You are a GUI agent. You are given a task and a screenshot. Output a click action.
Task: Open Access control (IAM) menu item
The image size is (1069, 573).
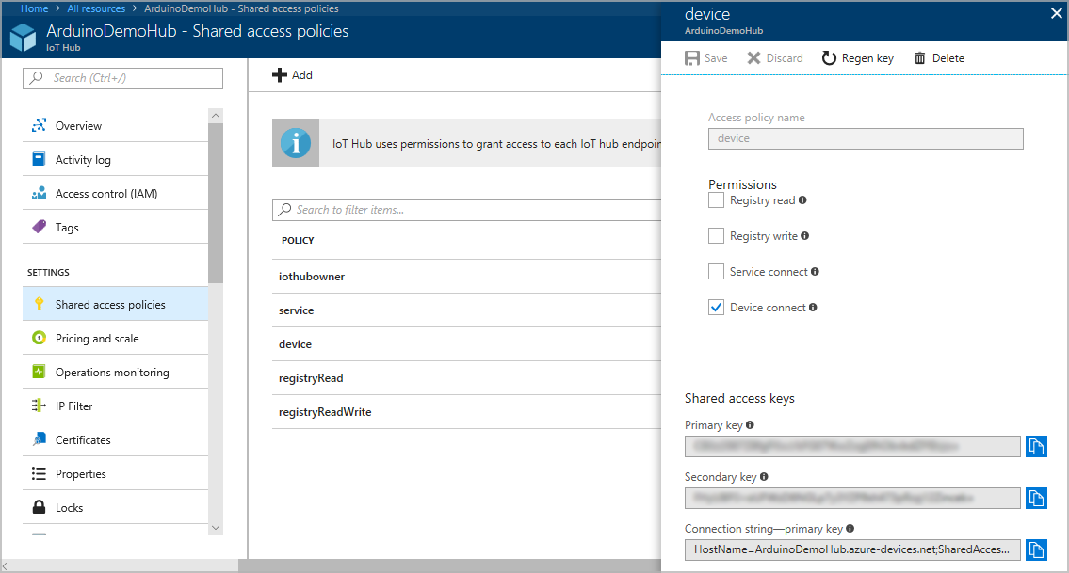tap(115, 194)
